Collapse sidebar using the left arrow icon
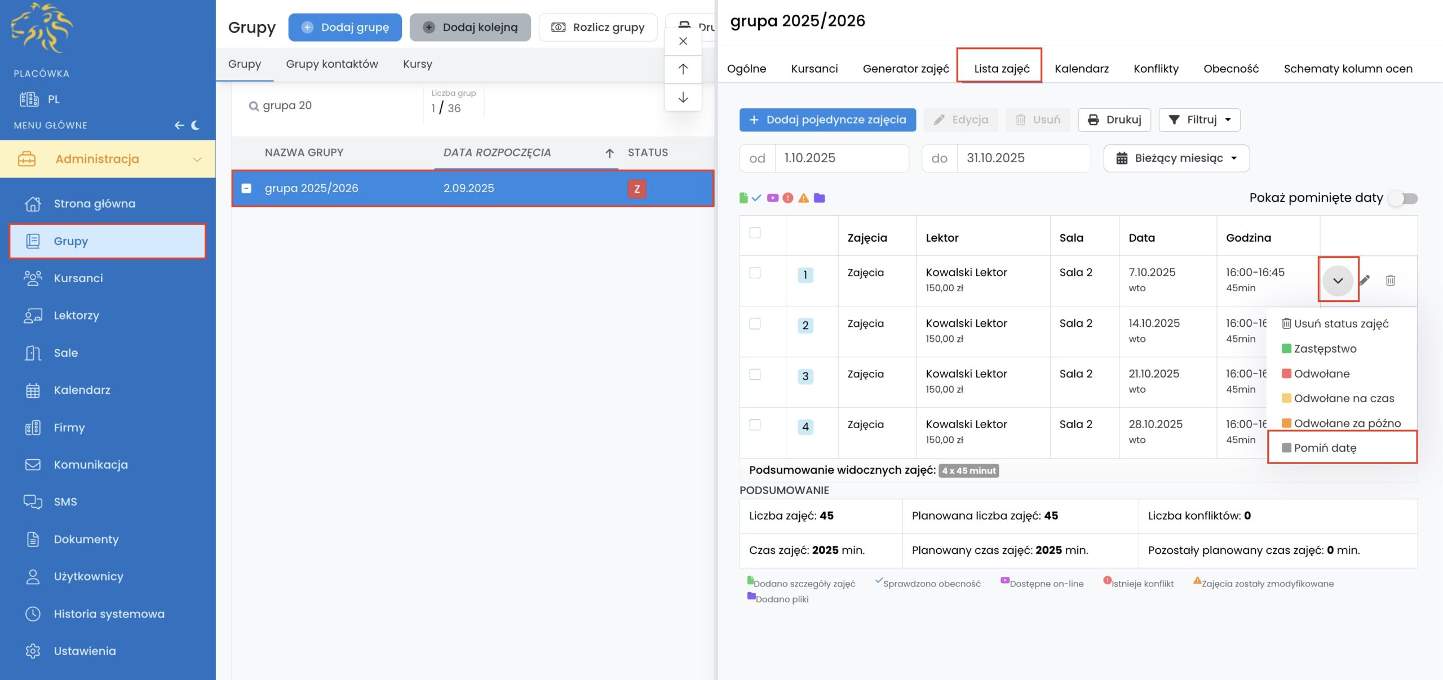Viewport: 1443px width, 680px height. tap(179, 125)
